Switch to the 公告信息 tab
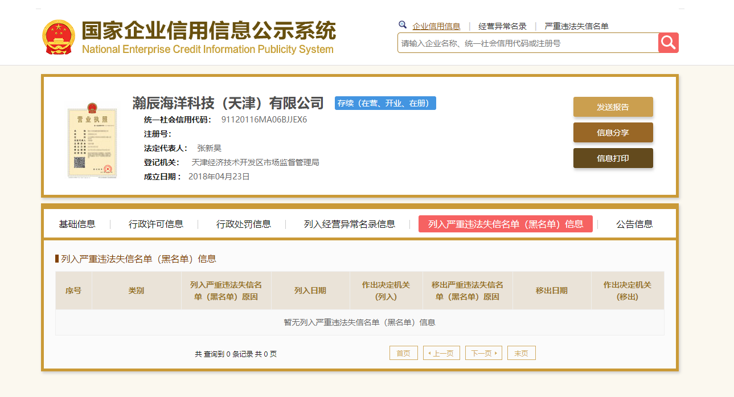The width and height of the screenshot is (734, 397). (x=634, y=224)
